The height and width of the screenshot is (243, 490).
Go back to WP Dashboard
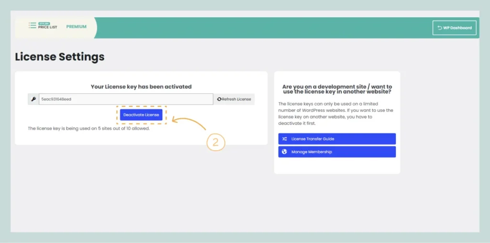tap(455, 28)
